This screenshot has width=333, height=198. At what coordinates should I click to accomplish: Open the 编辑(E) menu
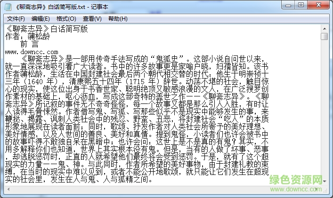tap(41, 19)
